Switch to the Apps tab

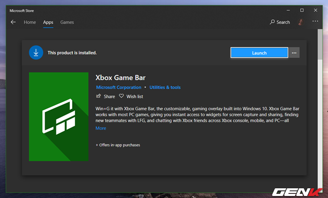point(48,22)
